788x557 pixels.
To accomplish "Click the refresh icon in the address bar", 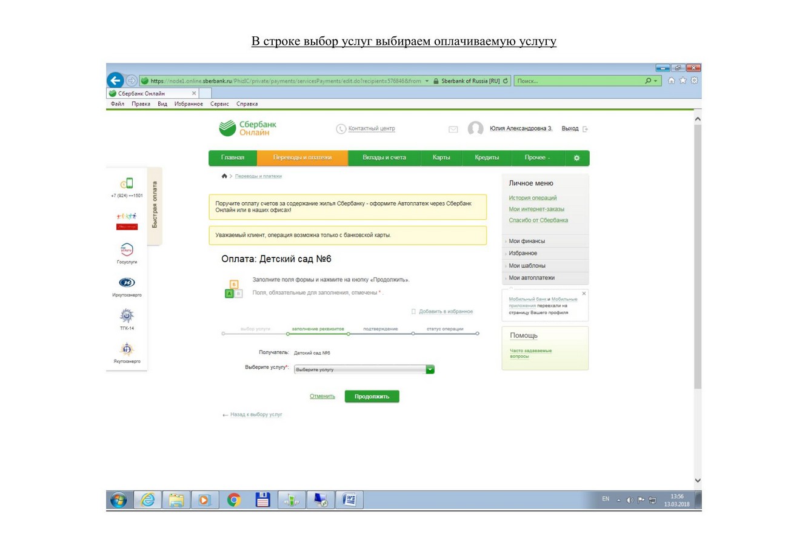I will coord(505,81).
